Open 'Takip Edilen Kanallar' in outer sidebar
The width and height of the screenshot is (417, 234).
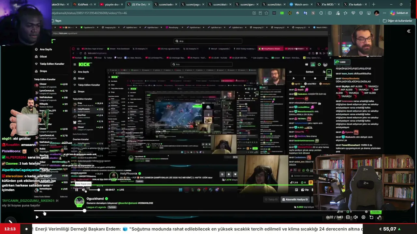point(50,64)
